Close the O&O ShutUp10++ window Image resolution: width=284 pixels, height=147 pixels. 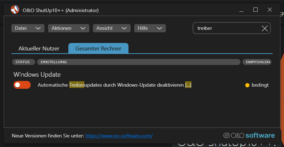click(x=270, y=10)
